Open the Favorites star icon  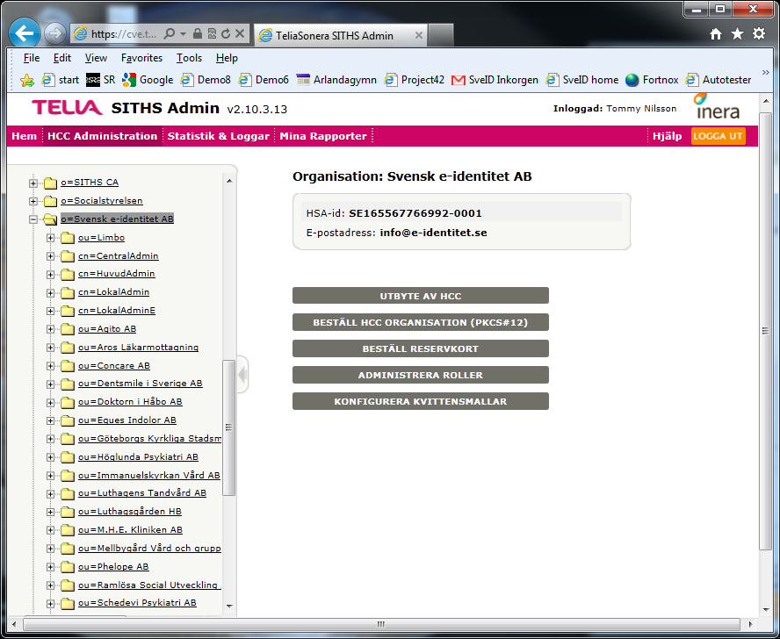pos(737,34)
